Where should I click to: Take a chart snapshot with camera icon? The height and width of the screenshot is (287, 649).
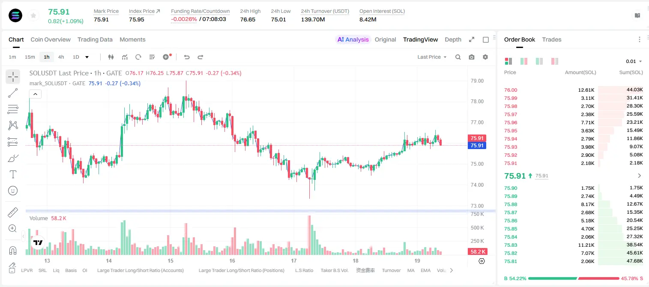472,57
